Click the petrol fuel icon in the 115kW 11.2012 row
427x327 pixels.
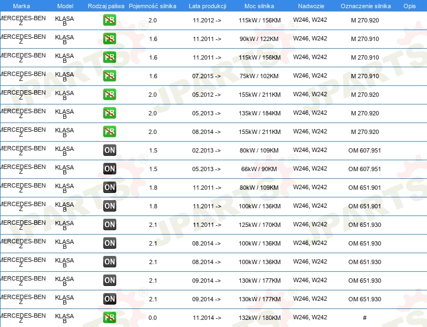[109, 20]
